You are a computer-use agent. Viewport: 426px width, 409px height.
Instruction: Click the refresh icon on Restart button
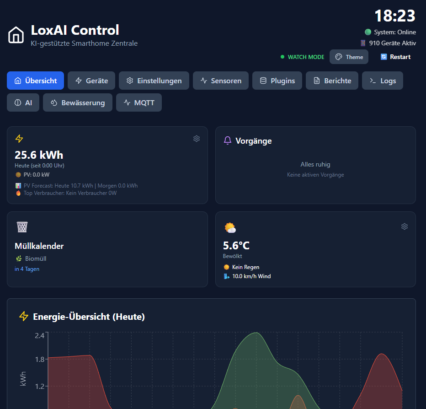click(383, 57)
